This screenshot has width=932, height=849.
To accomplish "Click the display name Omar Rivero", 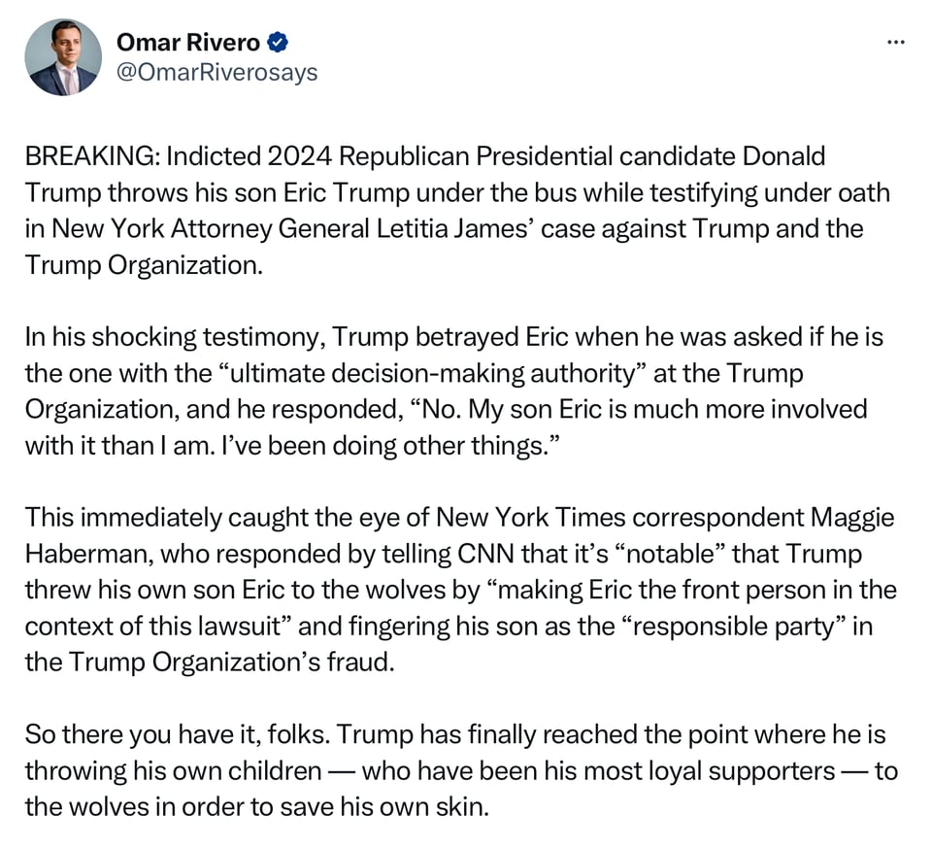I will 188,42.
